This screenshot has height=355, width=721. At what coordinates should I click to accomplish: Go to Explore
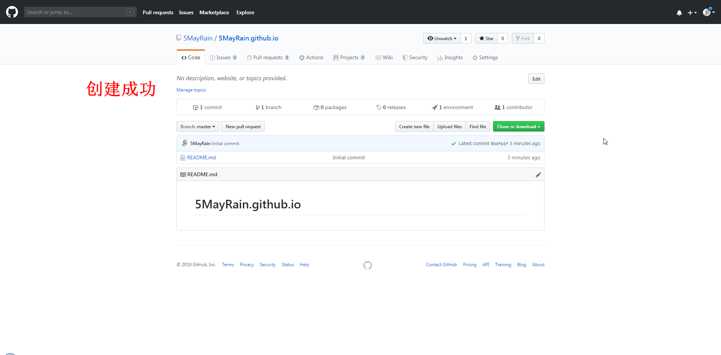(245, 12)
